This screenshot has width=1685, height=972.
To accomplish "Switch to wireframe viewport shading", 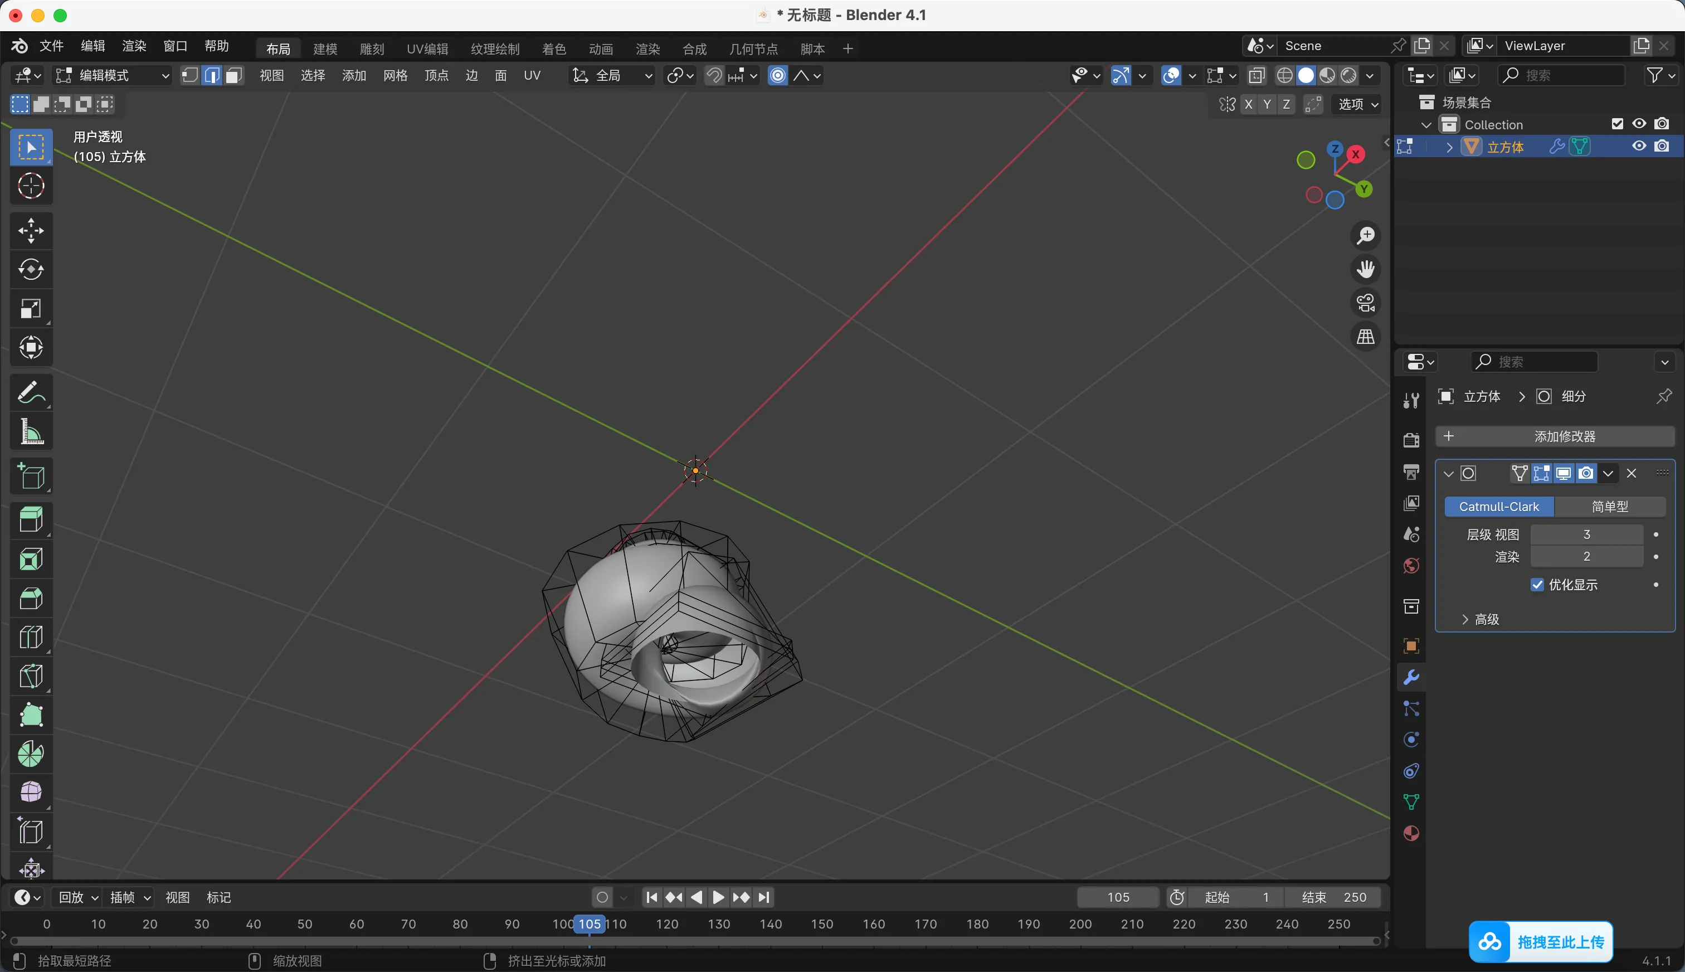I will (x=1284, y=75).
